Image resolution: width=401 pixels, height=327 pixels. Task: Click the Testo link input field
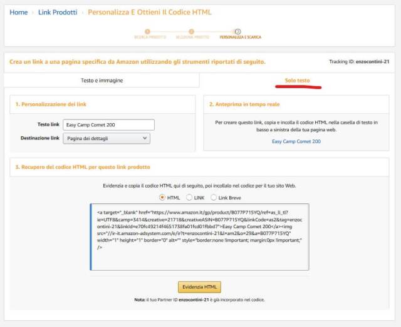(108, 125)
